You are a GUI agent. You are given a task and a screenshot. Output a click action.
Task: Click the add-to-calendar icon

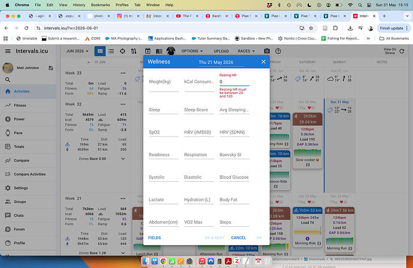(x=148, y=51)
